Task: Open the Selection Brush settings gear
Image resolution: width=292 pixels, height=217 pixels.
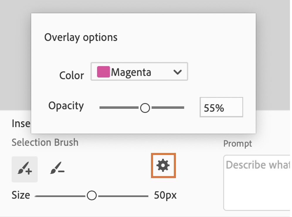Action: coord(163,165)
